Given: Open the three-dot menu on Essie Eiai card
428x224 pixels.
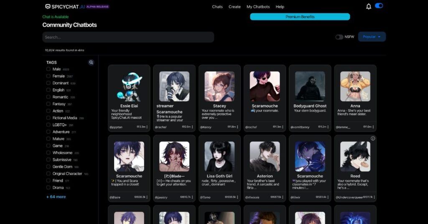Looking at the screenshot, I should (x=147, y=127).
